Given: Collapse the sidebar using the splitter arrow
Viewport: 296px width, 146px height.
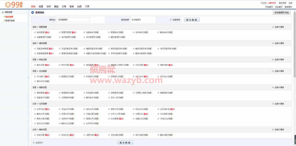Looking at the screenshot, I should (x=28, y=77).
